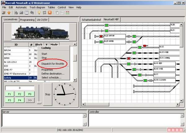Click the two-arrows automatic mode toolbar icon
This screenshot has height=133, width=186.
tap(45, 13)
